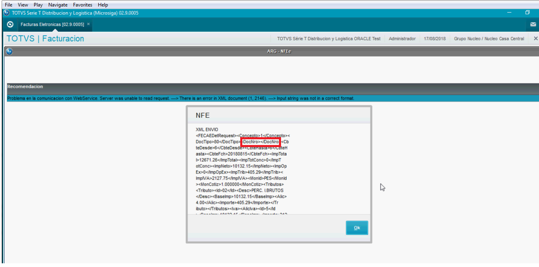
Task: Close the Facturacion module with X
Action: 536,38
